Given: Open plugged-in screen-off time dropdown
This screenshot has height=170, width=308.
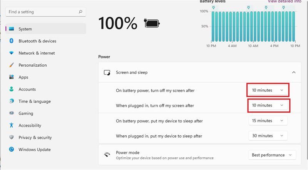Looking at the screenshot, I should (x=268, y=105).
